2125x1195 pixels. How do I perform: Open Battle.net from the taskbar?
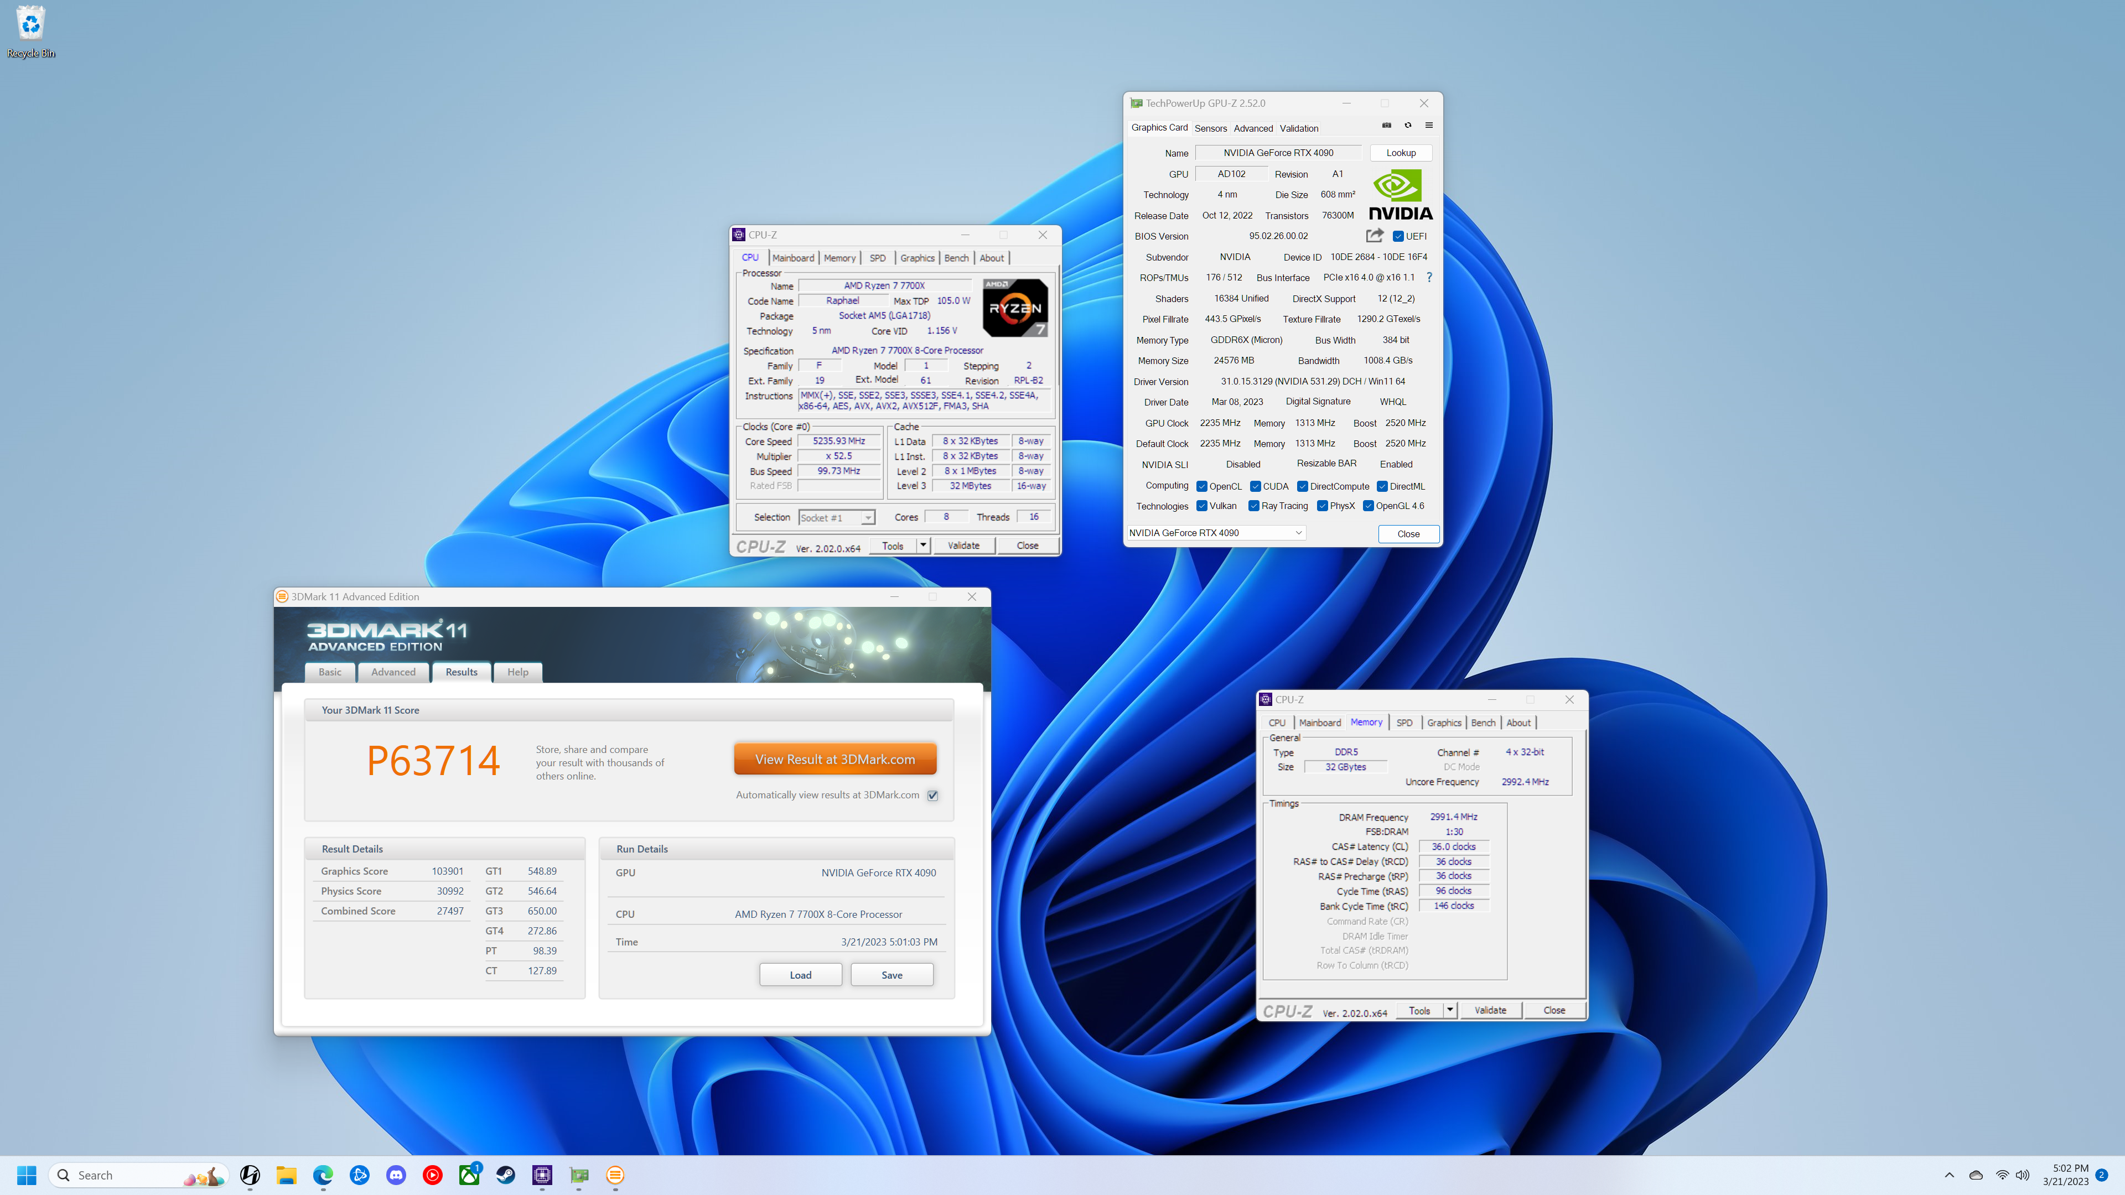point(360,1175)
